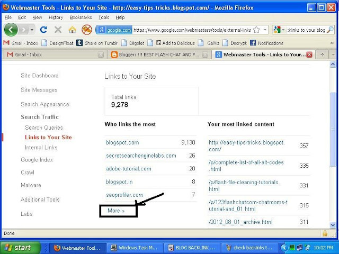Screen dimensions: 339x254
Task: Click the adobe-tutorial.com link
Action: click(x=128, y=168)
